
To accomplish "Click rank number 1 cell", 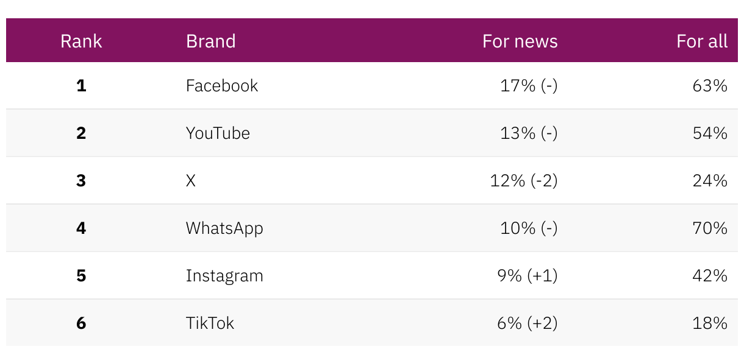I will click(81, 86).
